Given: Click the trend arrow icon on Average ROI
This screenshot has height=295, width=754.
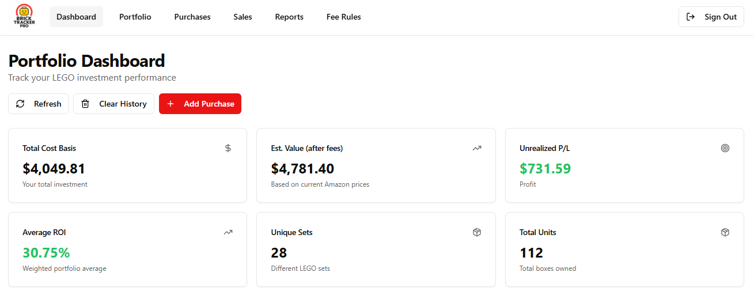Looking at the screenshot, I should coord(228,232).
